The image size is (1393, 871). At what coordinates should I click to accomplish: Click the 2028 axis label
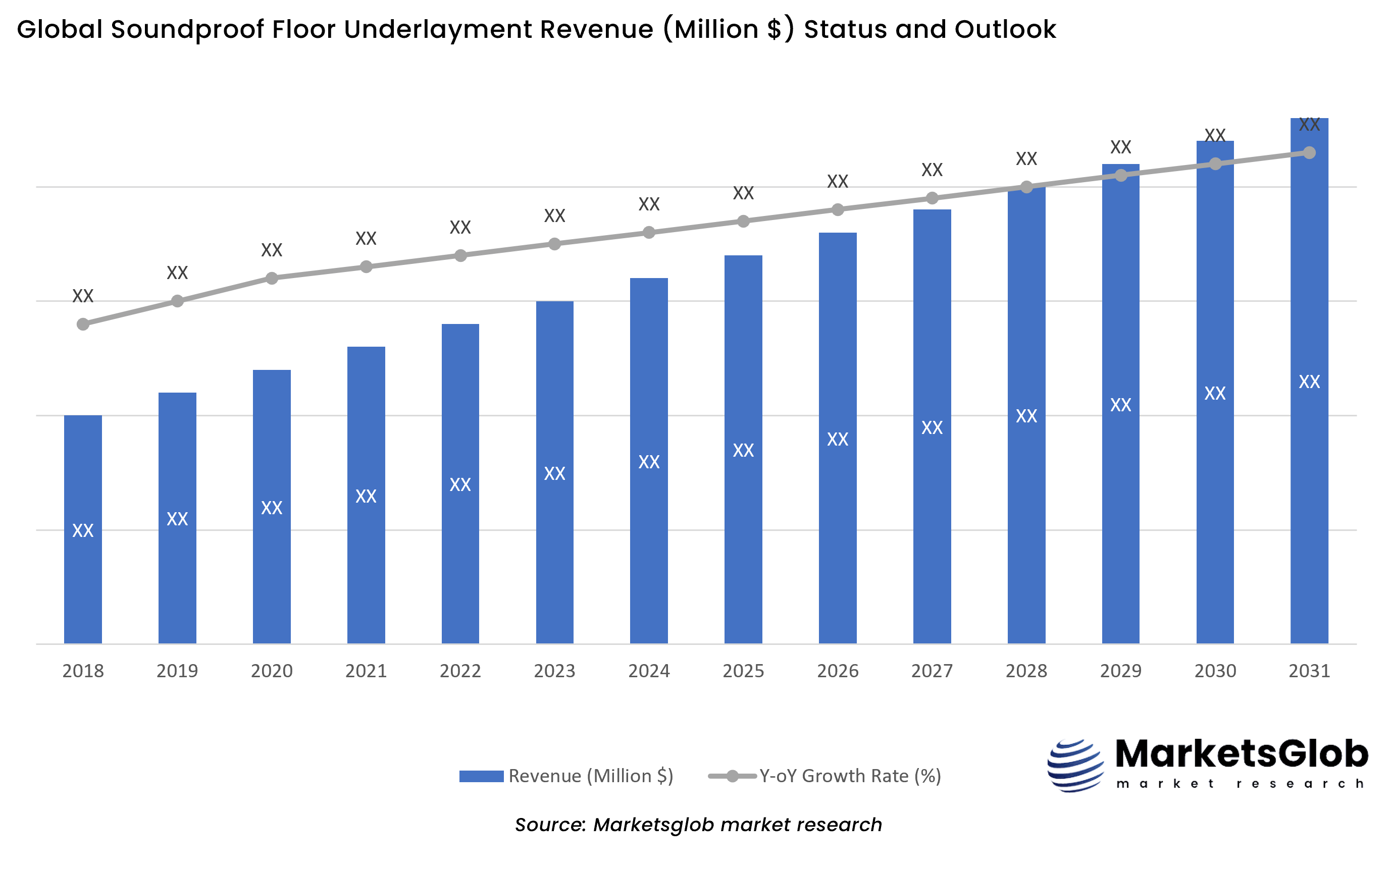pyautogui.click(x=1026, y=671)
